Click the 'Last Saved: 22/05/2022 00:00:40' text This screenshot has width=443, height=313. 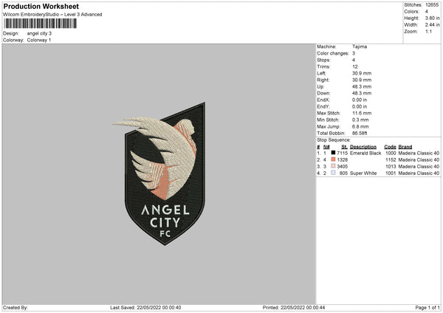[145, 307]
